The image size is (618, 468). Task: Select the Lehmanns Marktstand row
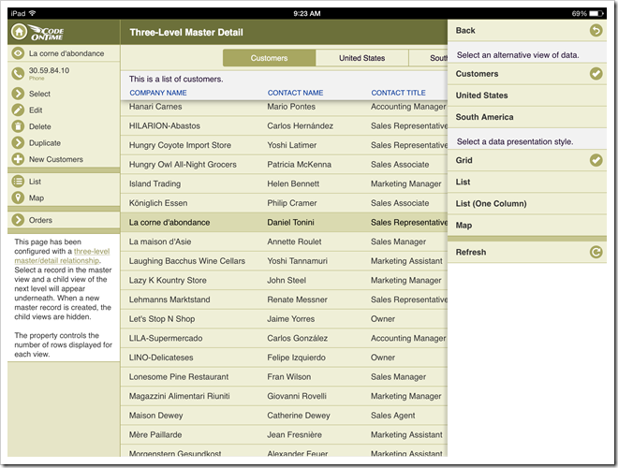pyautogui.click(x=284, y=300)
